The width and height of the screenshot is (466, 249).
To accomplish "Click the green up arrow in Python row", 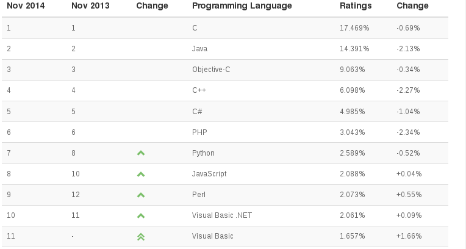I will [141, 153].
